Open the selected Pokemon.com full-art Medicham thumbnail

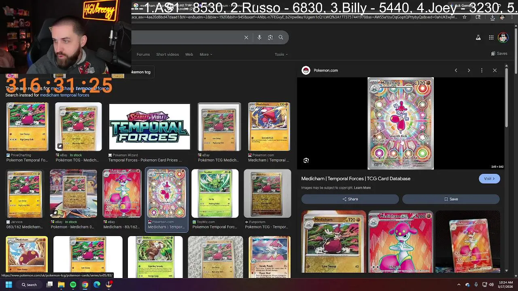tap(166, 194)
